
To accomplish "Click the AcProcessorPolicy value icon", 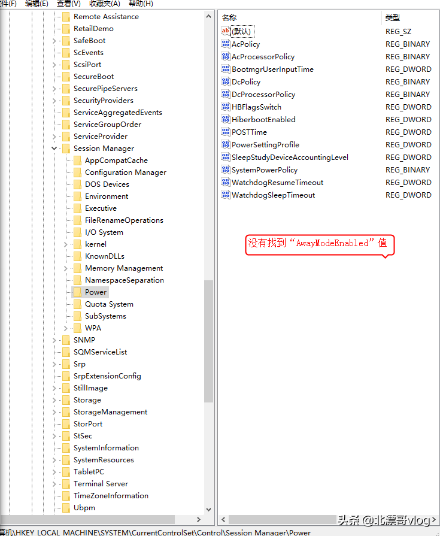I will [x=226, y=56].
